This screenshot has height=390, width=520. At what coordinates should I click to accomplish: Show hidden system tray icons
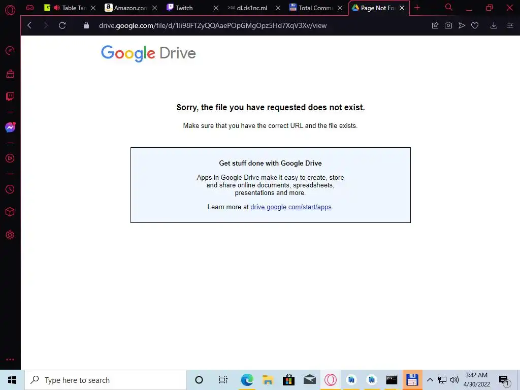(430, 380)
